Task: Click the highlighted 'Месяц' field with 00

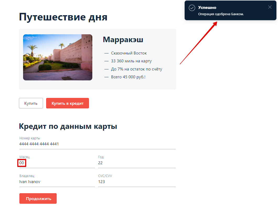Action: [22, 163]
